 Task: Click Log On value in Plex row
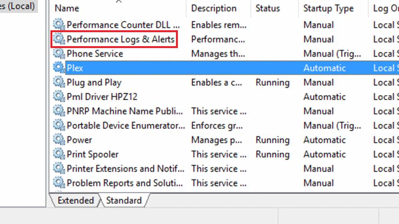coord(386,68)
